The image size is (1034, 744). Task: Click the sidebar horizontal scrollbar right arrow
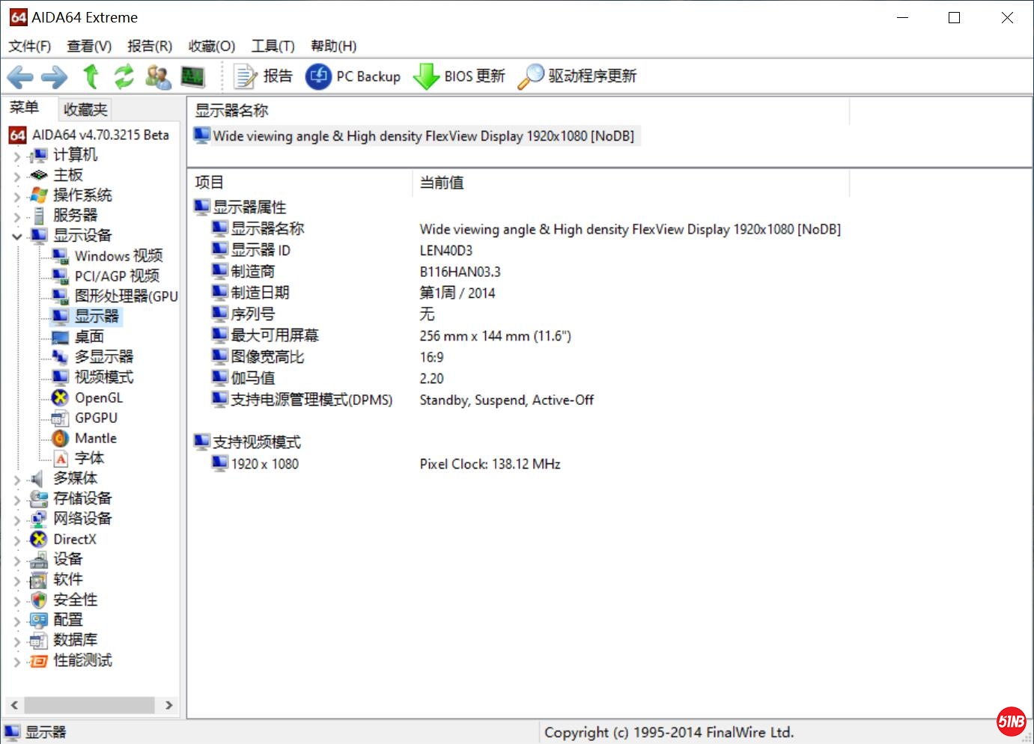pyautogui.click(x=168, y=705)
